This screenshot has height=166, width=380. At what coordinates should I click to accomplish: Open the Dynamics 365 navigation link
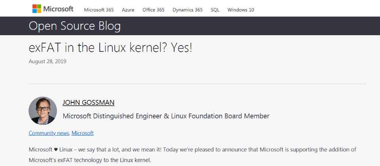click(188, 10)
